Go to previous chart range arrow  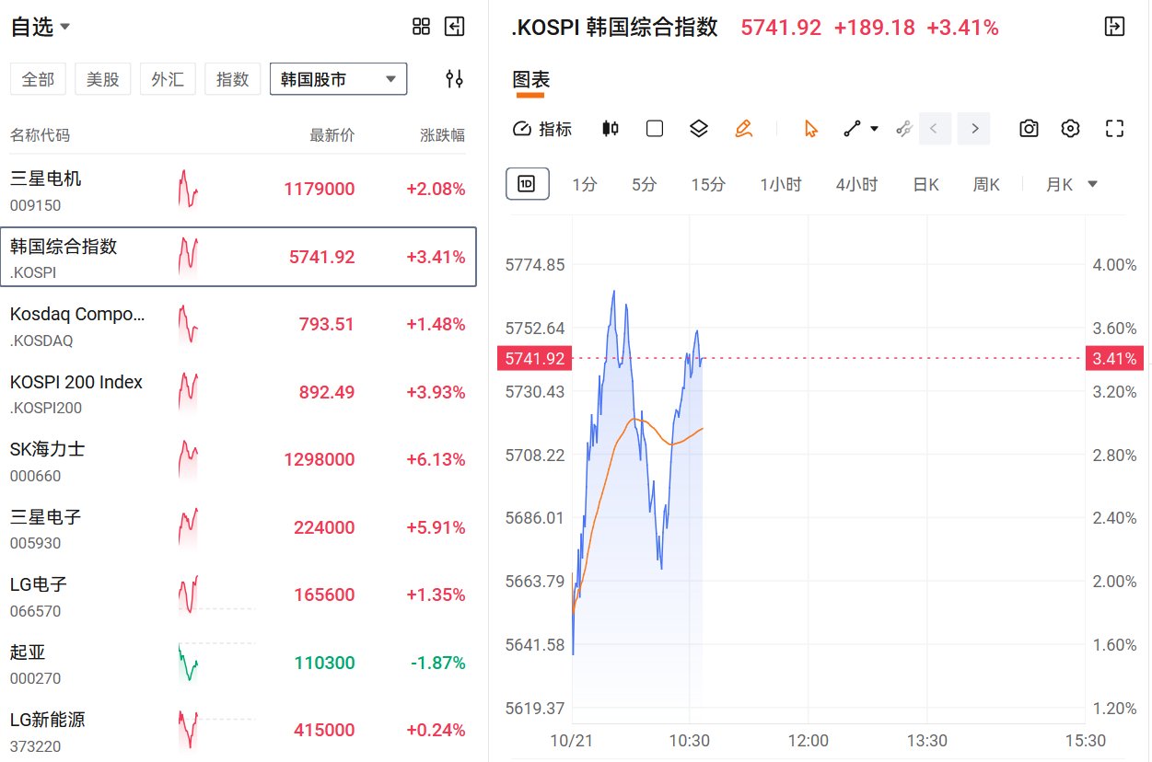tap(934, 129)
